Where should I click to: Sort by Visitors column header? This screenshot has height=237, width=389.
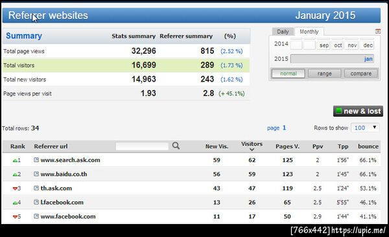pyautogui.click(x=252, y=144)
